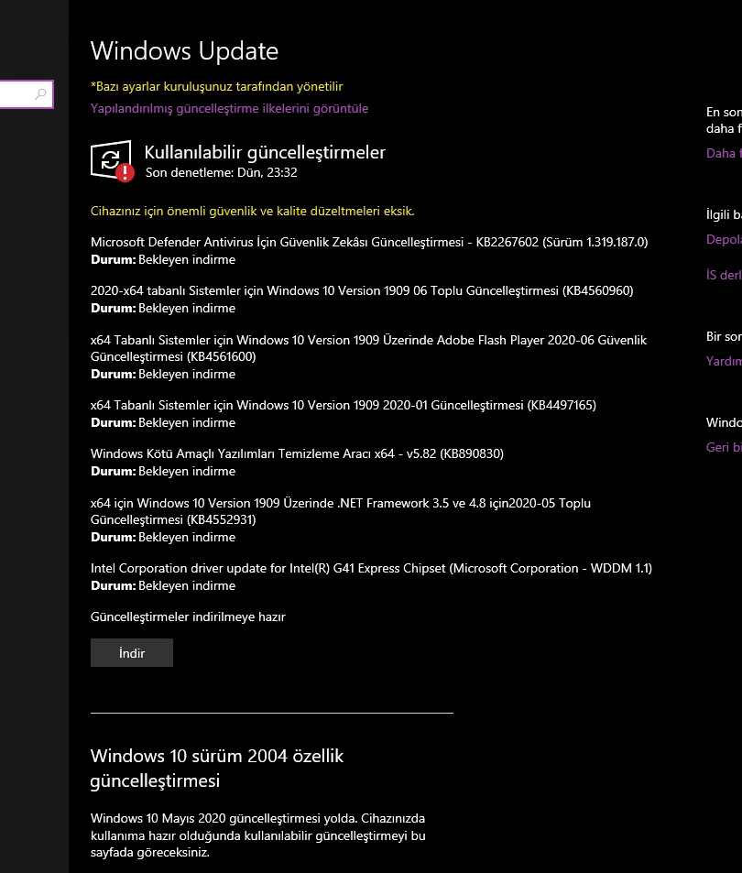Click 'Windows 10 sürüm 2004 özellik güncelleştirmesi' heading
742x873 pixels.
point(217,768)
